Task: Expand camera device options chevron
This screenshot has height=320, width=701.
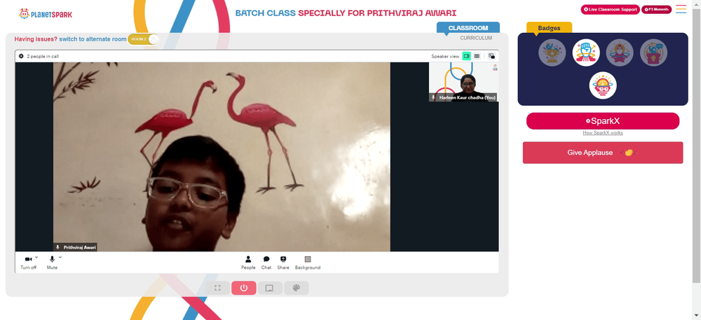Action: pyautogui.click(x=36, y=257)
